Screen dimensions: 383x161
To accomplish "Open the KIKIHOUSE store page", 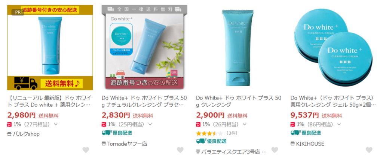I will point(310,144).
